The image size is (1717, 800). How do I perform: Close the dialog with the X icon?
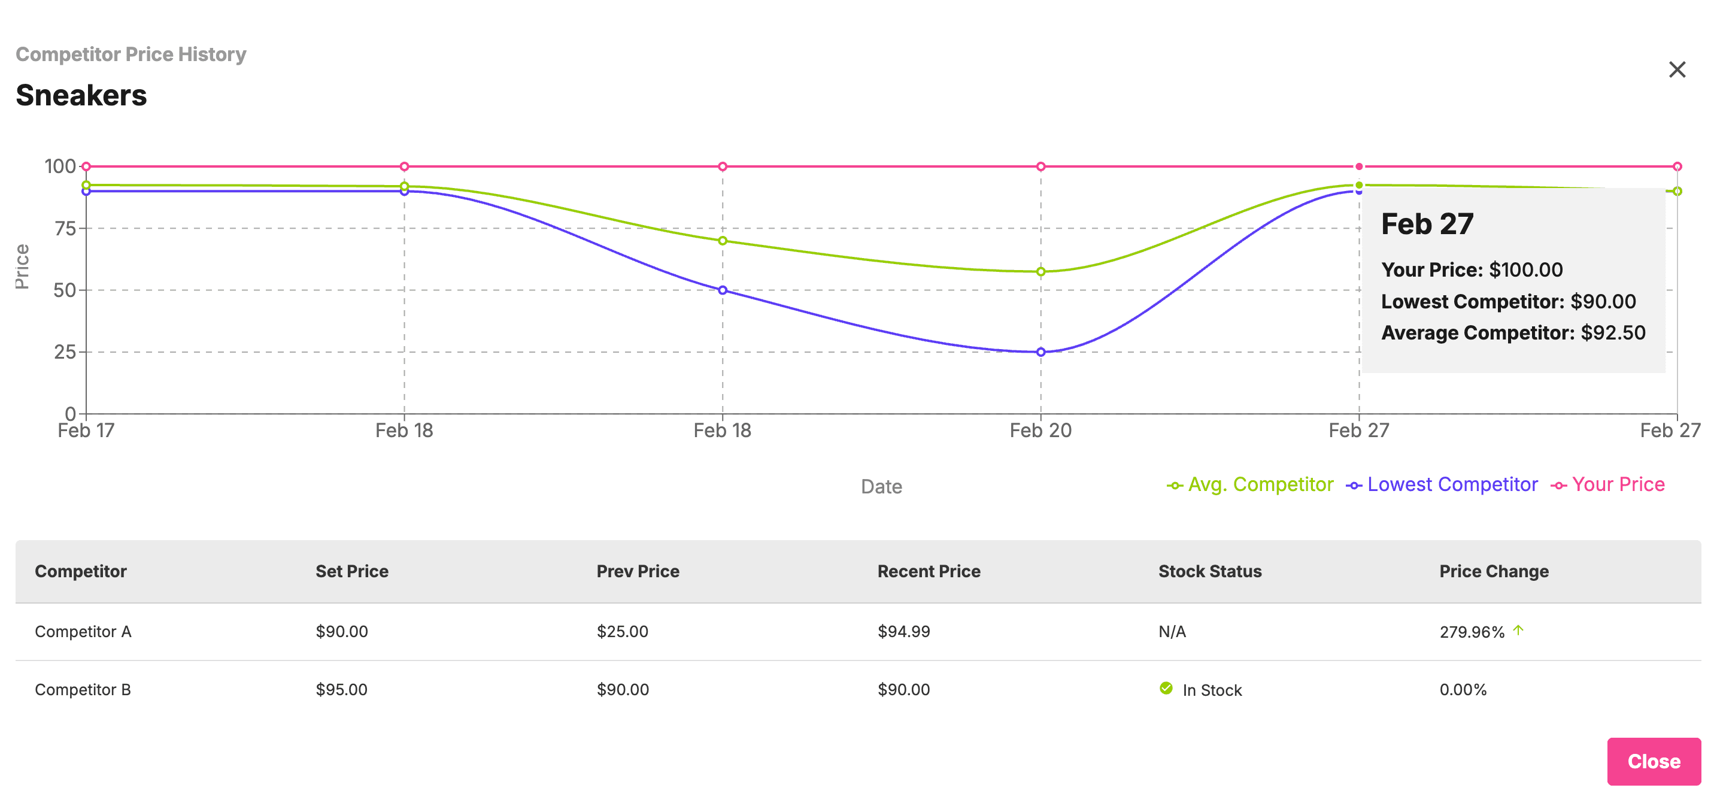pyautogui.click(x=1677, y=69)
